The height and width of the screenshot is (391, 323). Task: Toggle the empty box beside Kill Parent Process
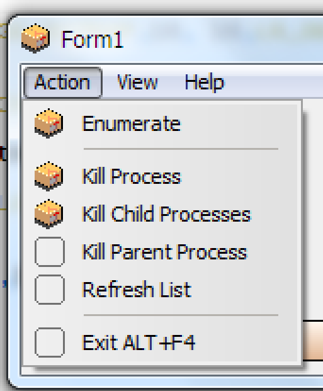50,252
